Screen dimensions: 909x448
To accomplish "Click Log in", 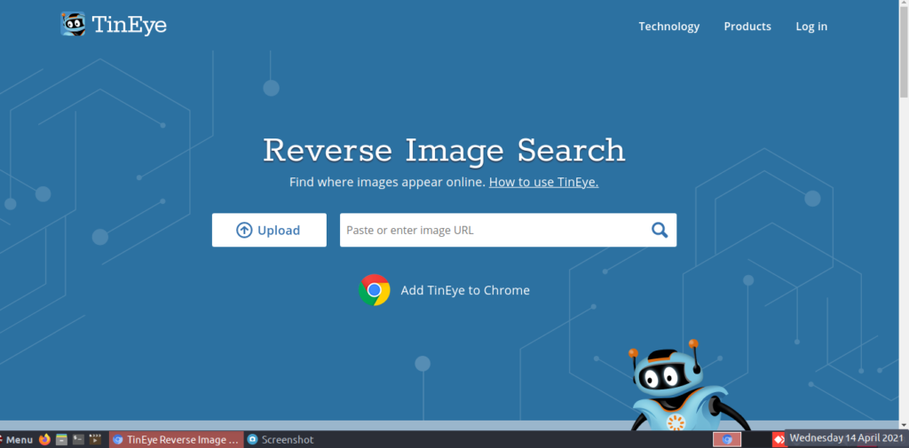I will coord(811,26).
